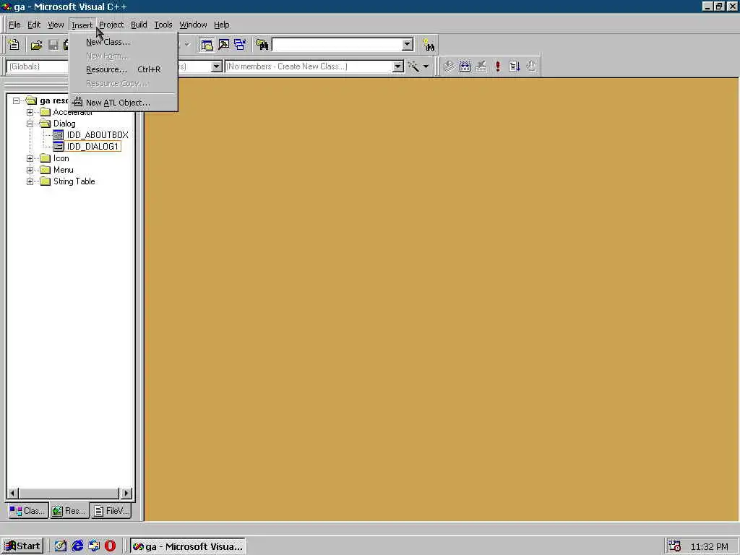Select the Menu folder label
Image resolution: width=740 pixels, height=555 pixels.
point(64,170)
